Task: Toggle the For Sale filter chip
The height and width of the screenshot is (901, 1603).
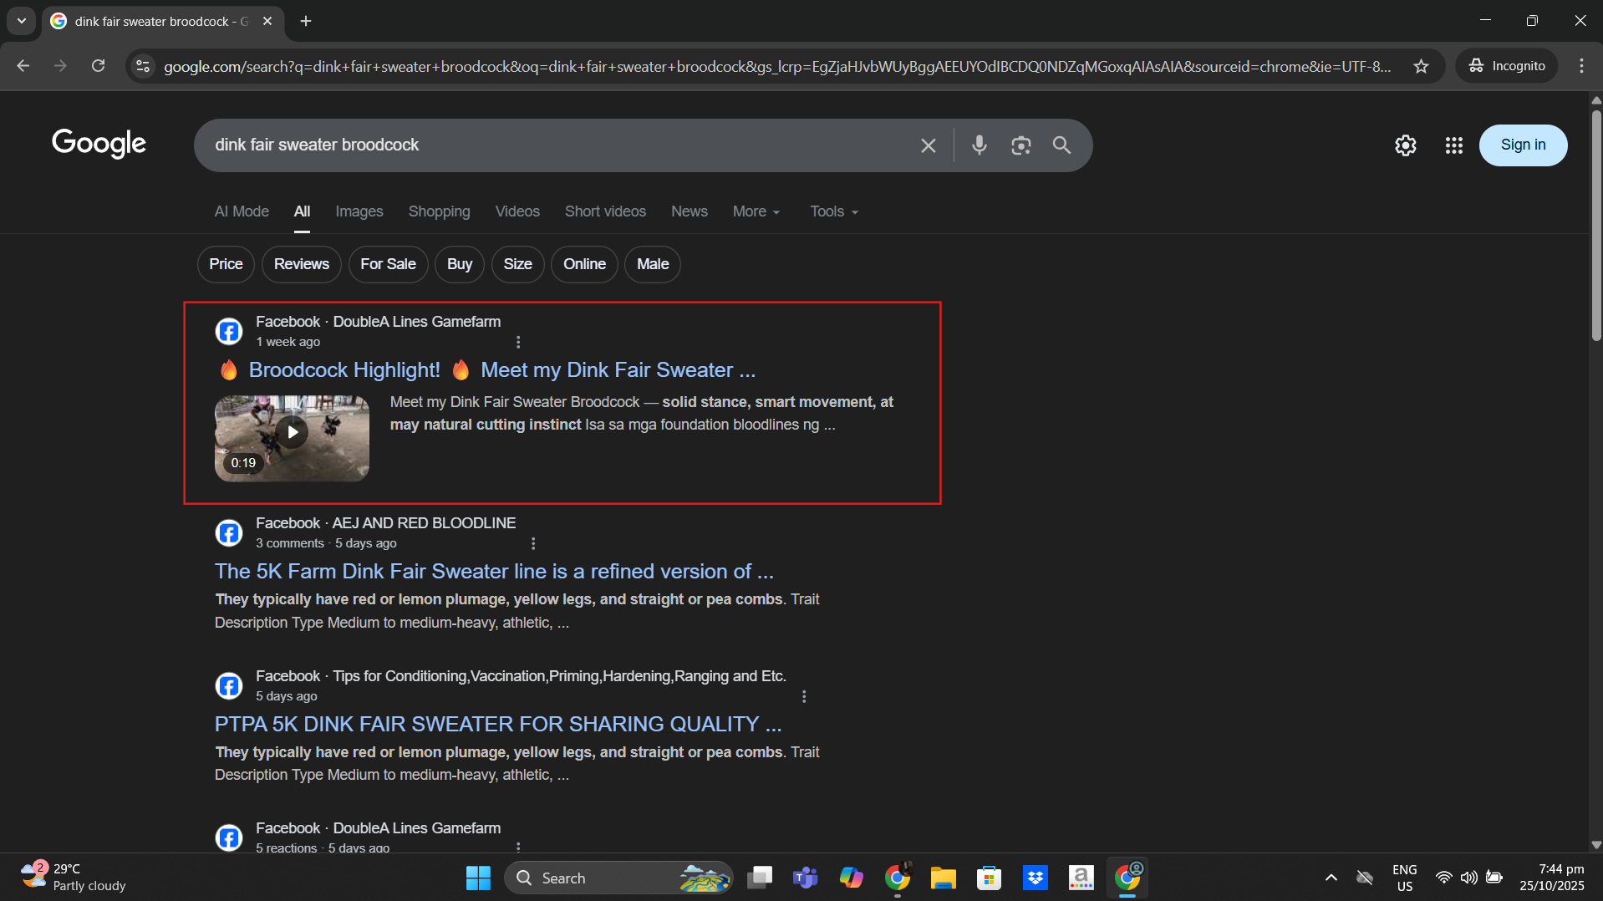Action: click(388, 264)
